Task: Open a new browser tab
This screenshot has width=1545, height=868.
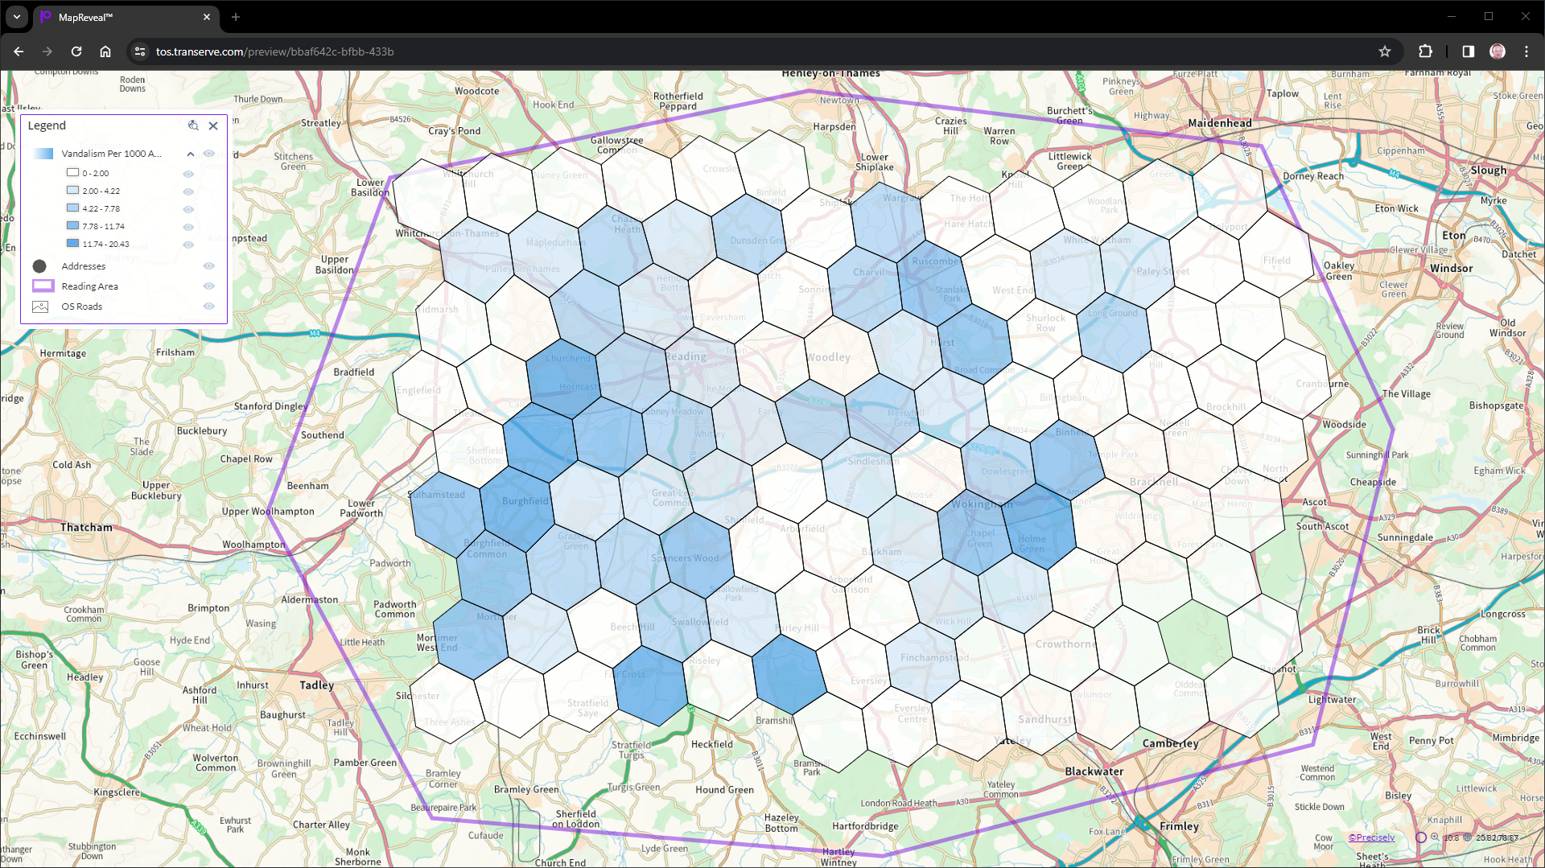Action: coord(236,17)
